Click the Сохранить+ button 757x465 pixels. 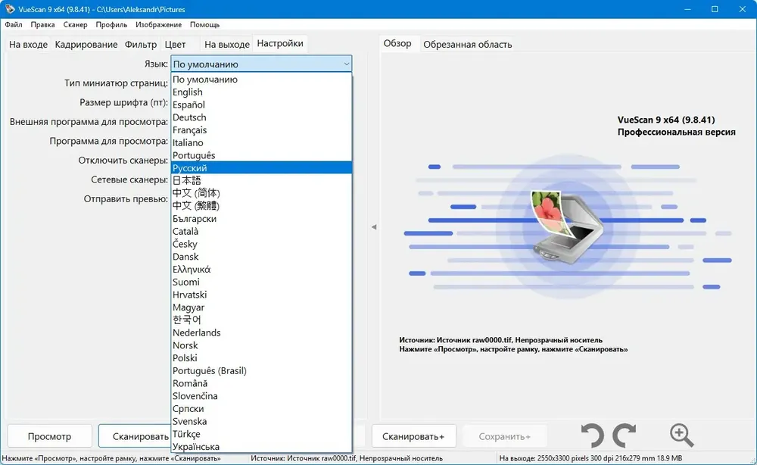pyautogui.click(x=504, y=436)
